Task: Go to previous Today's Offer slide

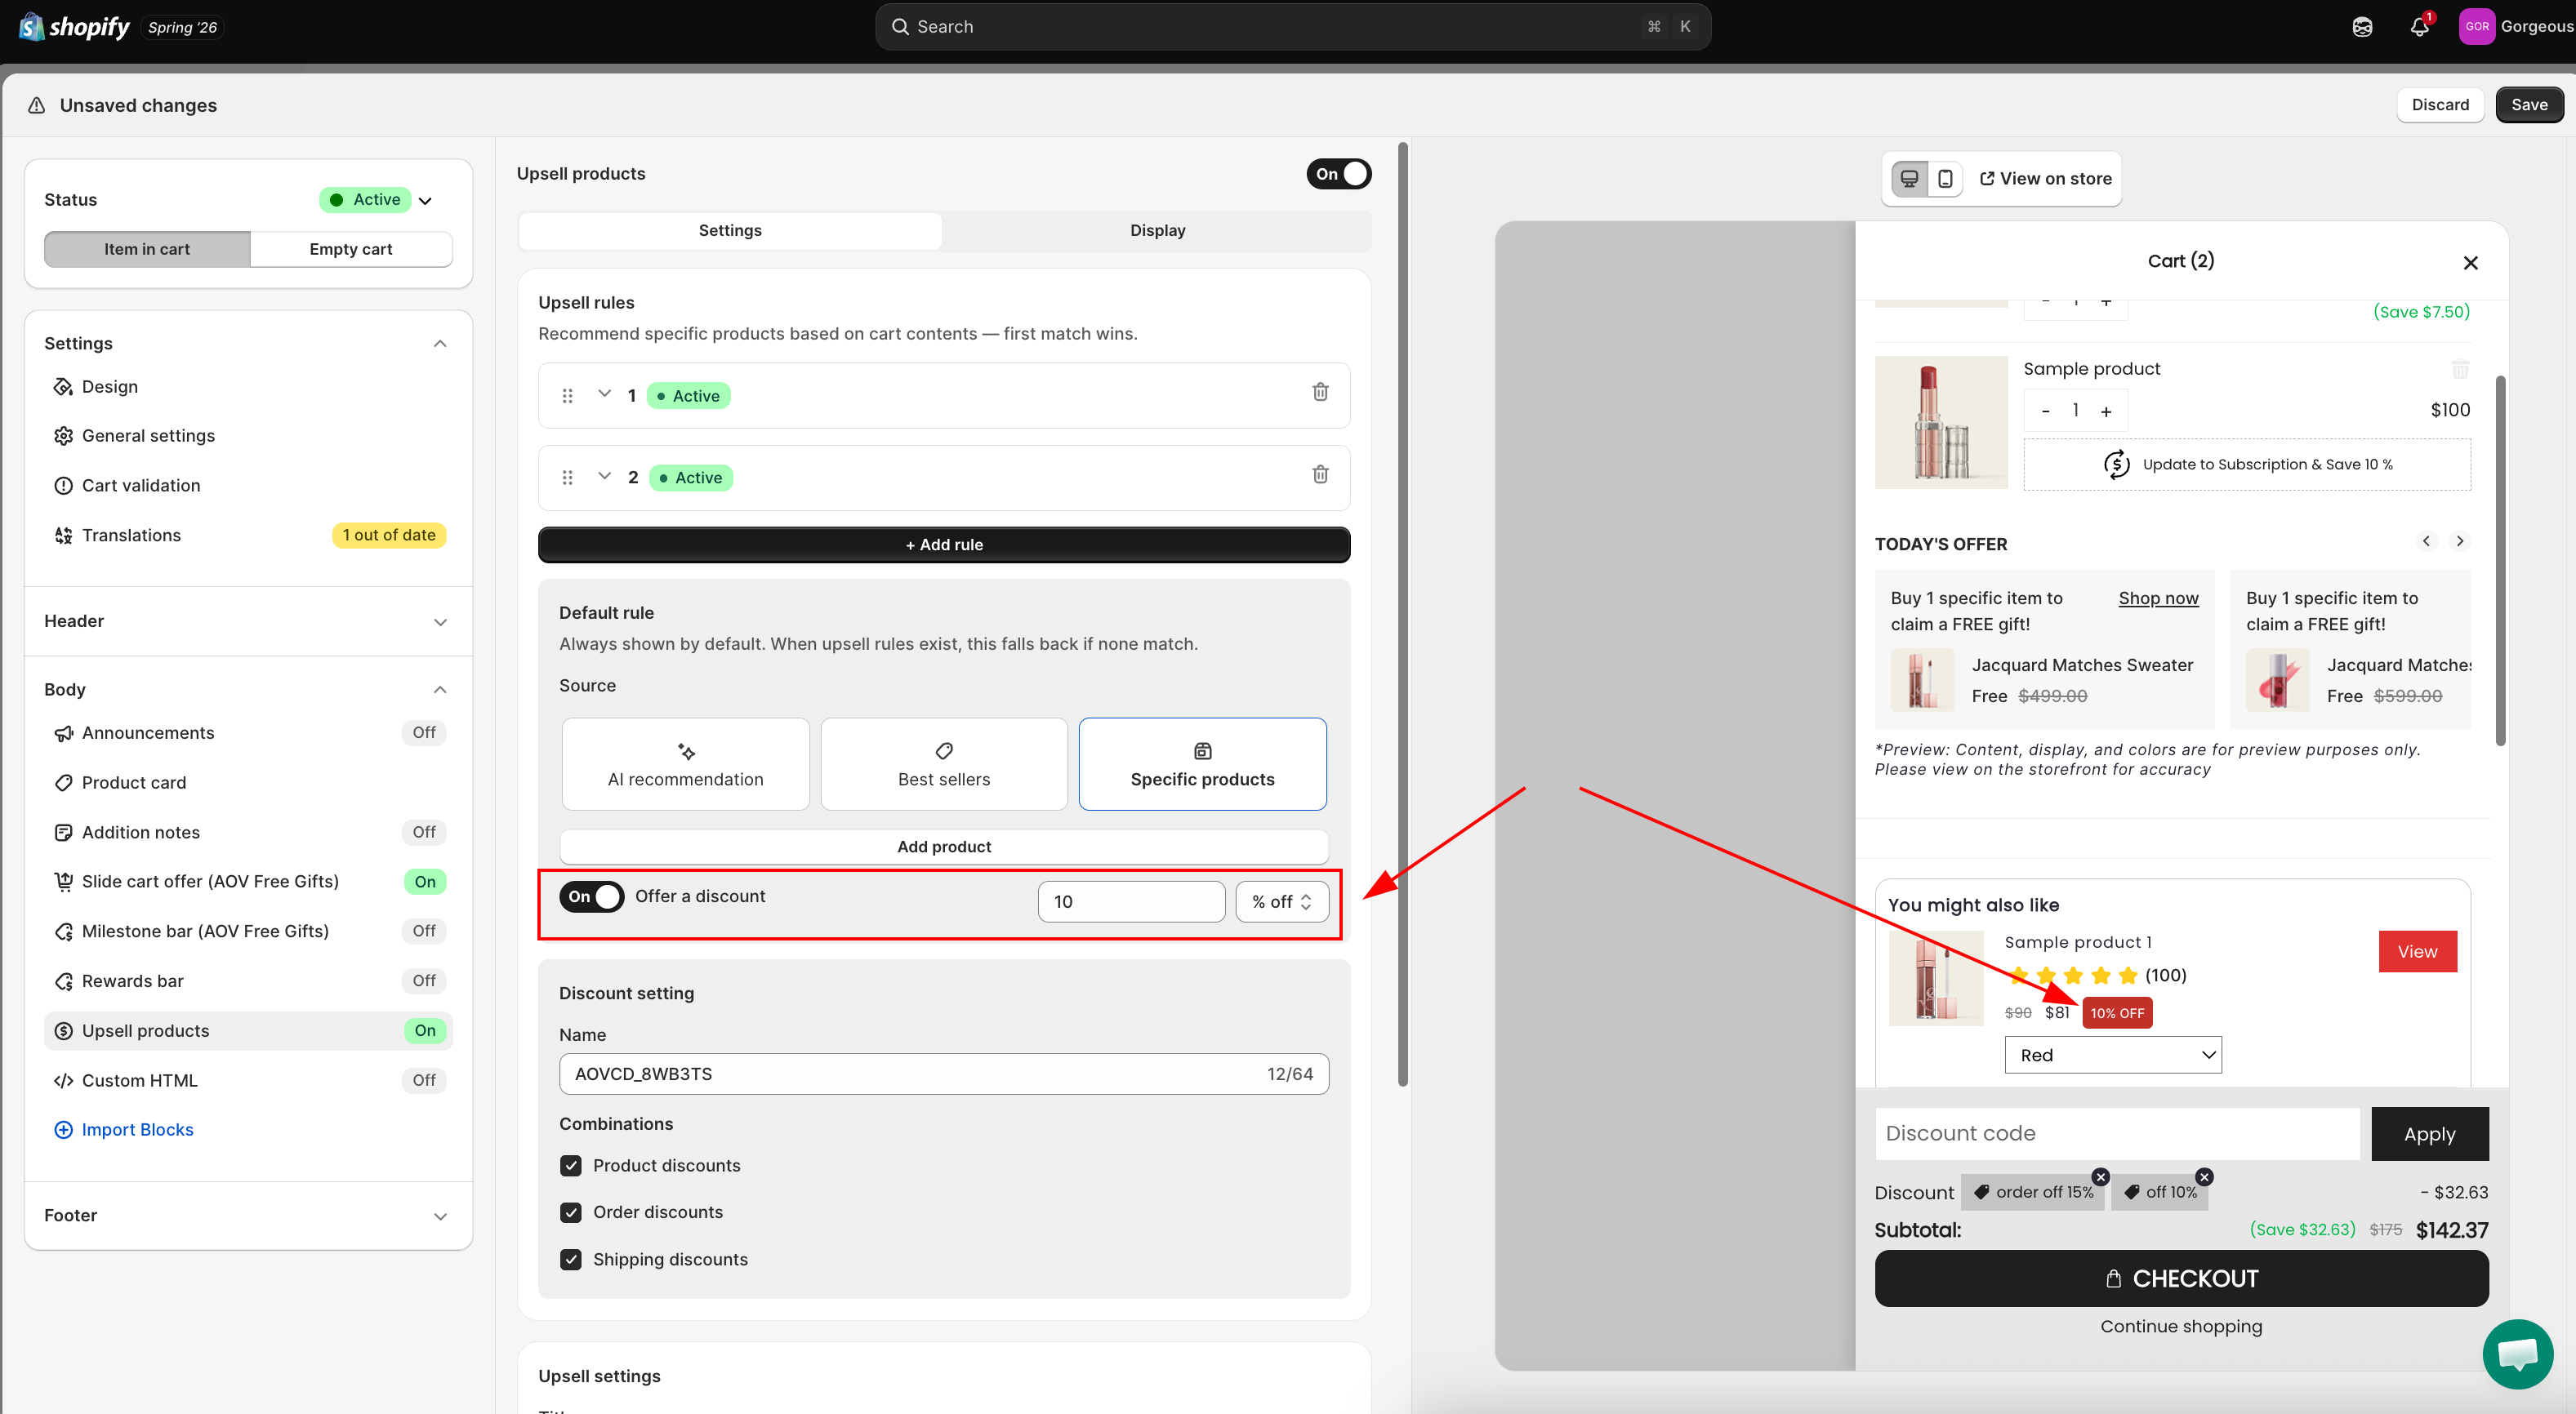Action: (x=2426, y=540)
